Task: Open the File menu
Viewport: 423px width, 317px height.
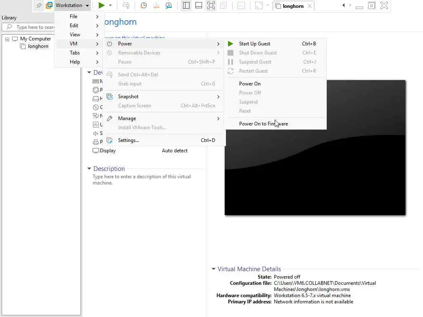Action: click(74, 17)
